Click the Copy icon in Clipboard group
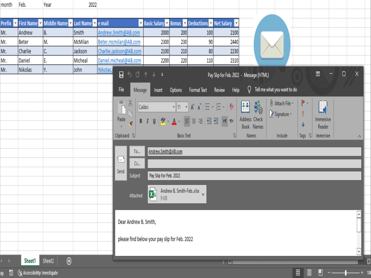Screen dimensions: 371x278 (x=130, y=114)
